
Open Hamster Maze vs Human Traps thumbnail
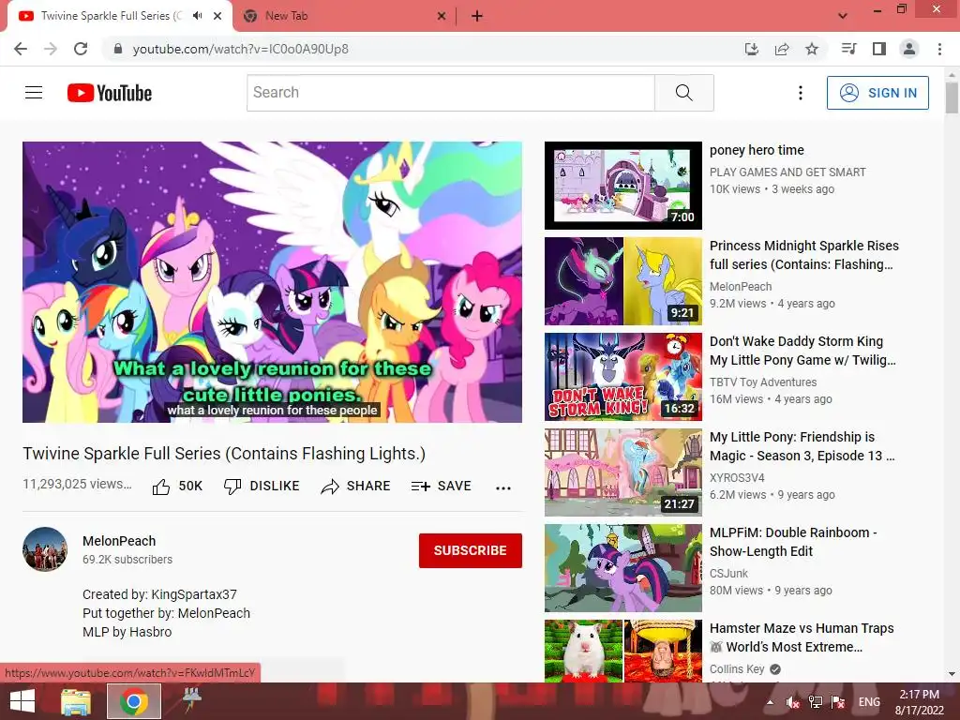(623, 651)
